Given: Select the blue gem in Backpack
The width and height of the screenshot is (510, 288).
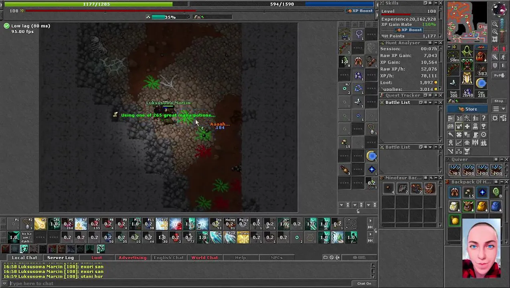Looking at the screenshot, I should [x=482, y=192].
